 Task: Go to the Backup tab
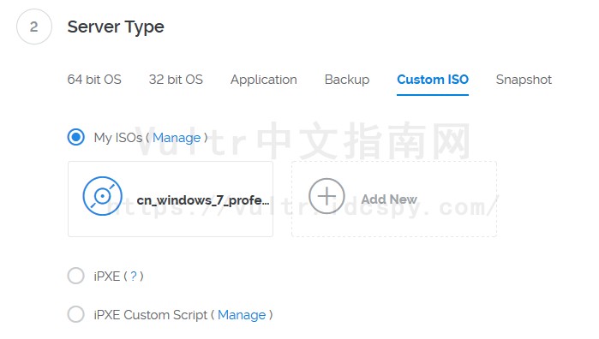pyautogui.click(x=347, y=80)
